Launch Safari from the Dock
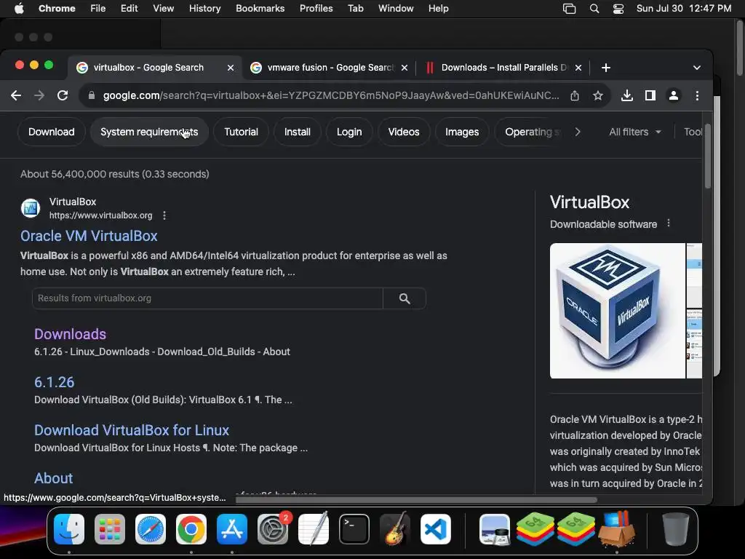Screen dimensions: 745x559 [x=151, y=529]
